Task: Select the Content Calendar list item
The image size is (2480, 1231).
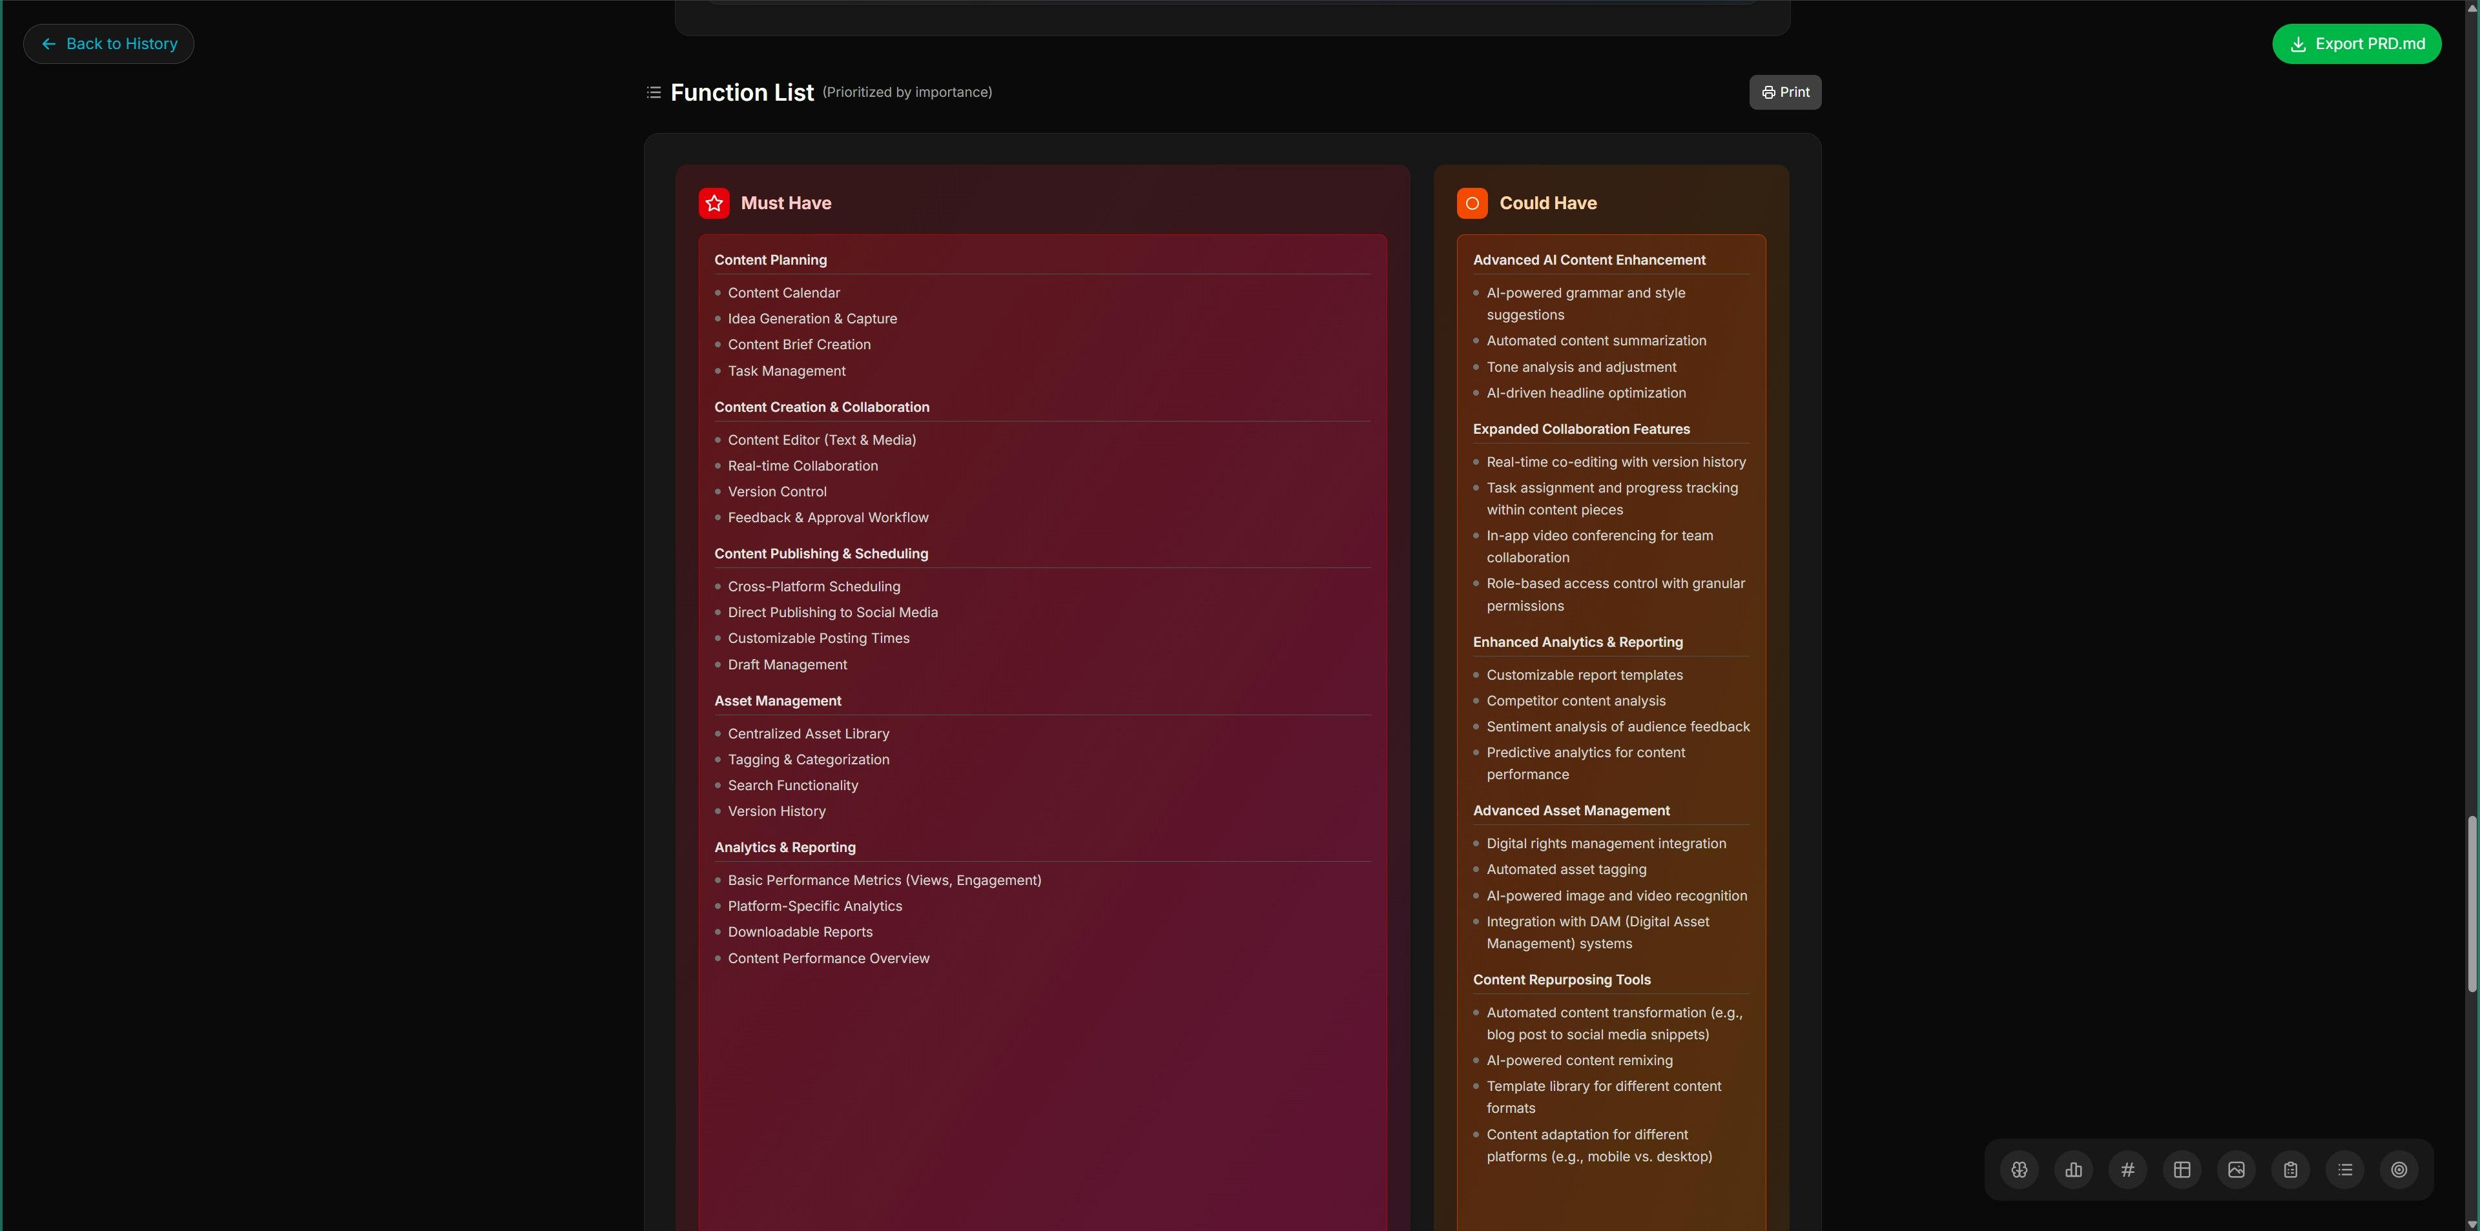Action: (x=783, y=292)
